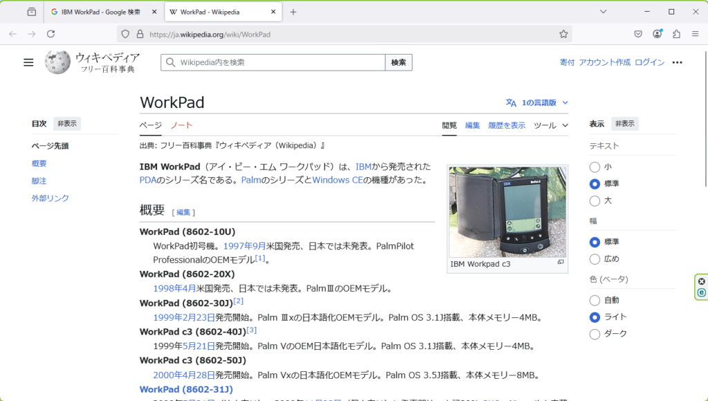Open the ツール dropdown menu
This screenshot has height=401, width=708.
coord(551,125)
